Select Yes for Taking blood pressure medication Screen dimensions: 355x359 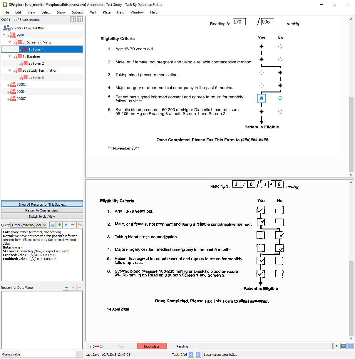click(262, 73)
